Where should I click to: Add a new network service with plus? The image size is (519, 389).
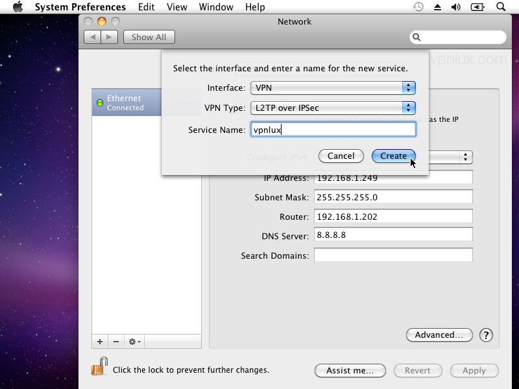tap(100, 342)
